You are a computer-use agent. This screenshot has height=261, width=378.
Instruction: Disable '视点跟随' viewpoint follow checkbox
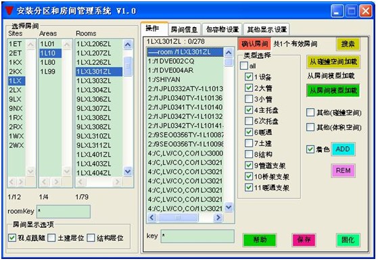[11, 238]
